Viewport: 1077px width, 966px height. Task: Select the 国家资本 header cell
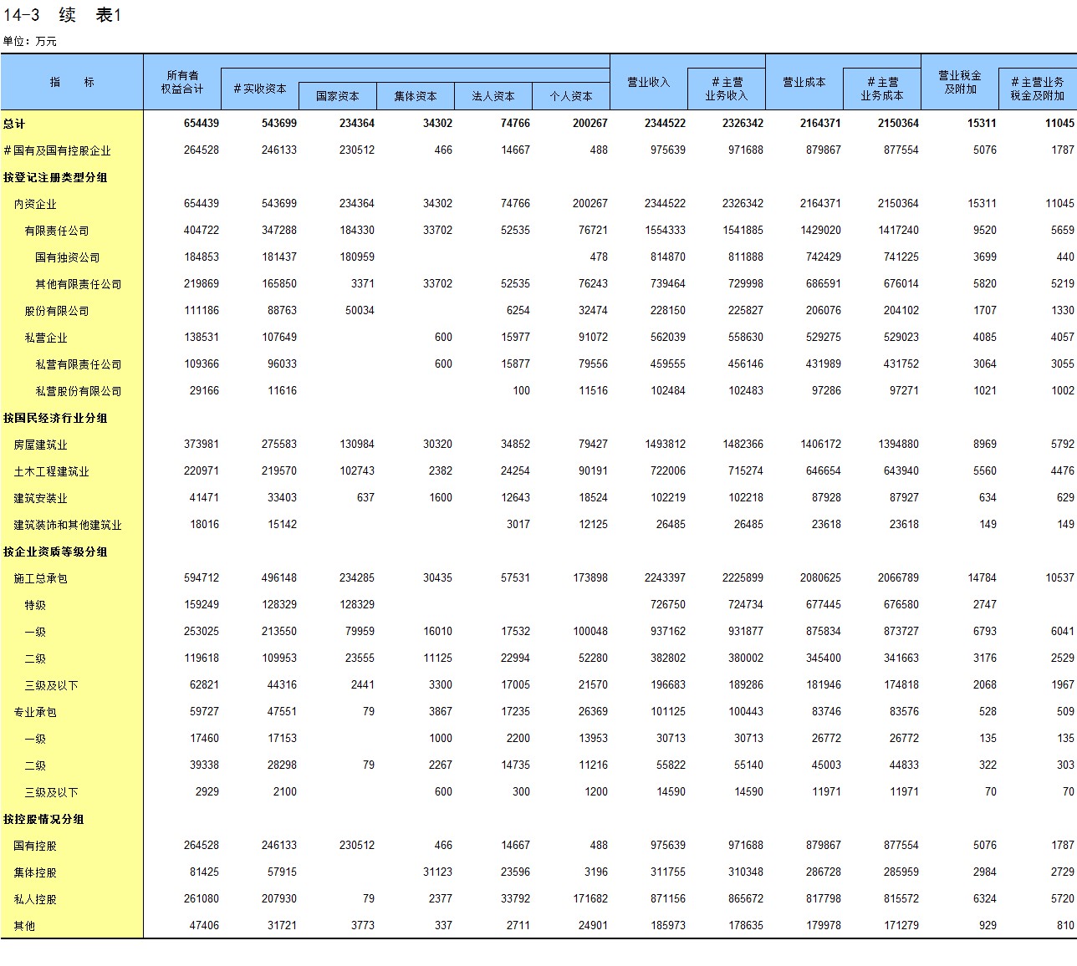(x=338, y=96)
